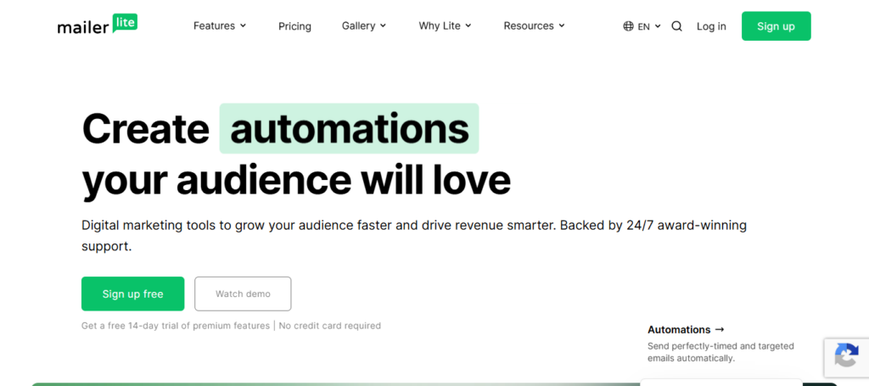This screenshot has height=386, width=869.
Task: Click the MailerLite logo
Action: pyautogui.click(x=97, y=25)
